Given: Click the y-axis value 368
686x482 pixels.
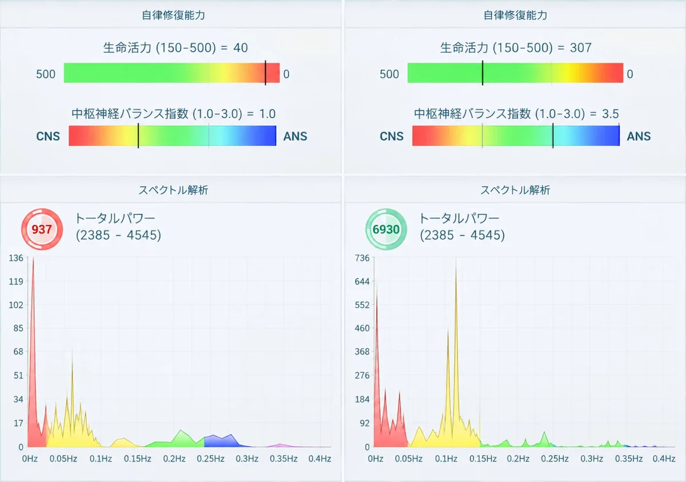Looking at the screenshot, I should [x=363, y=352].
